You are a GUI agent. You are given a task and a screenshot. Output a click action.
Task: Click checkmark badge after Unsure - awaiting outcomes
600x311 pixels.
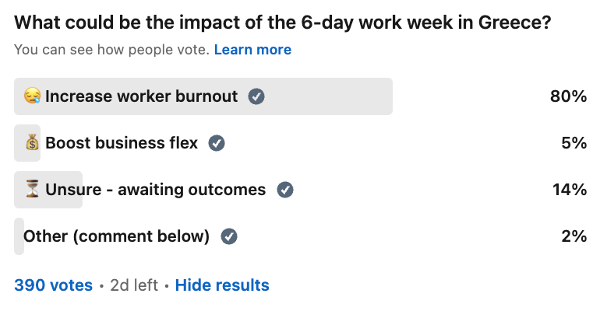coord(285,190)
